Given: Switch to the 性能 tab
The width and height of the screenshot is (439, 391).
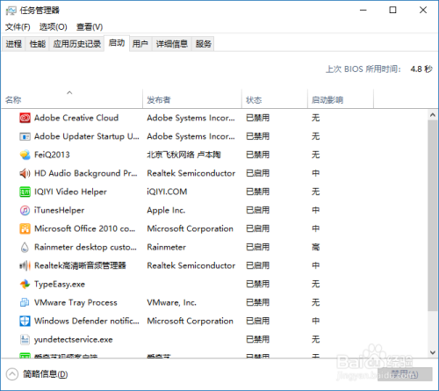Looking at the screenshot, I should coord(38,44).
